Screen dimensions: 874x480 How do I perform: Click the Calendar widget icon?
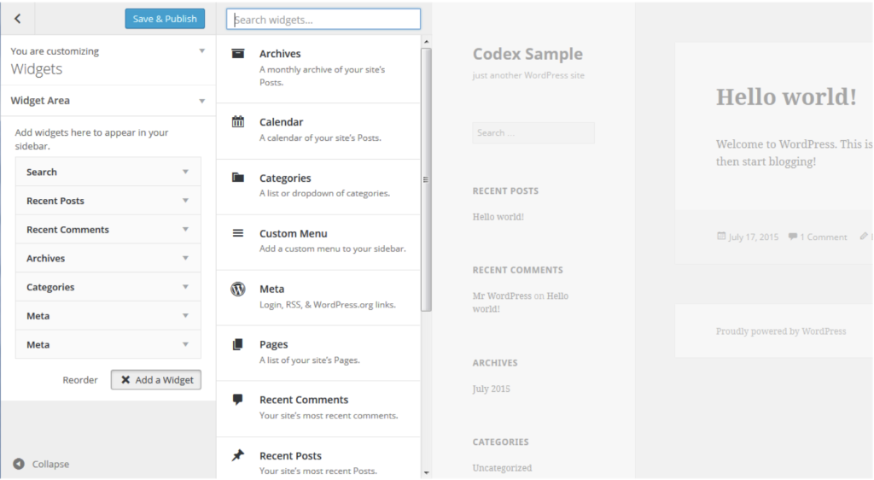(238, 121)
